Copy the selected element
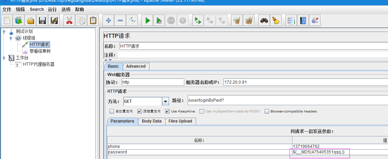This screenshot has height=159, width=388. [81, 20]
